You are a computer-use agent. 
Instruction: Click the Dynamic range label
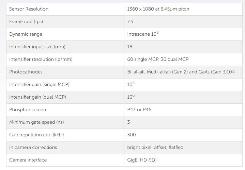26,34
